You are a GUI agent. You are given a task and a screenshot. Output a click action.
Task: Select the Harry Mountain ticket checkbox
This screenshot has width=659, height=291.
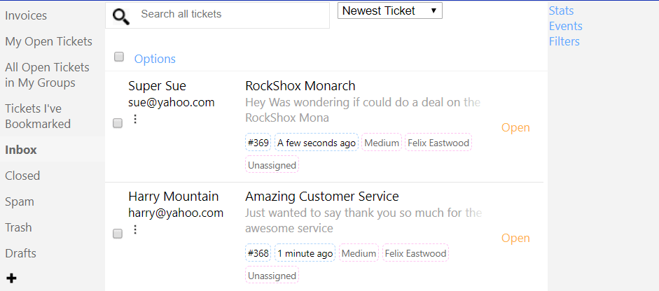tap(118, 234)
